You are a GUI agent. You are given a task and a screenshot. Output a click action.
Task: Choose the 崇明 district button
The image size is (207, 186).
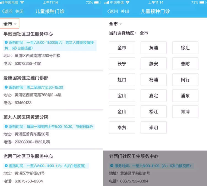[153, 128]
